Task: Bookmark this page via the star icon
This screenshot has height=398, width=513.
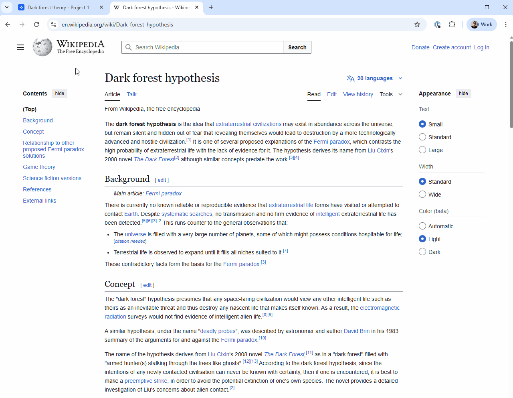Action: 417,24
